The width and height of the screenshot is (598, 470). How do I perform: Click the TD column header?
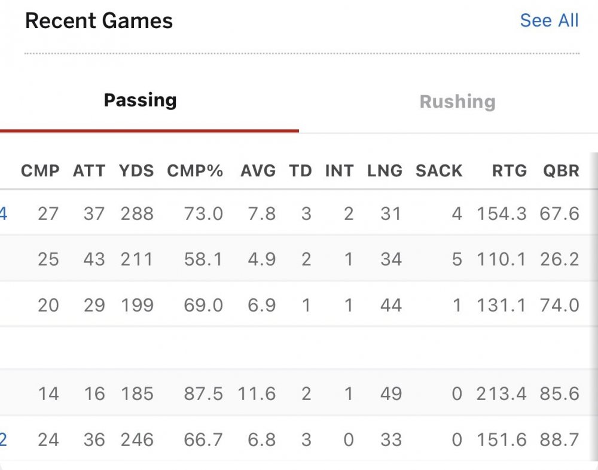click(x=301, y=171)
